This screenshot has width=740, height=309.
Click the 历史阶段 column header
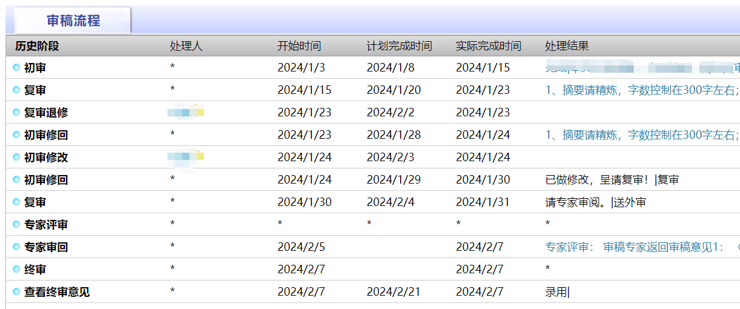(x=37, y=46)
